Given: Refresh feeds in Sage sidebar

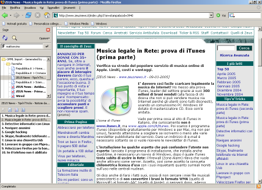Looking at the screenshot, I should [x=5, y=38].
